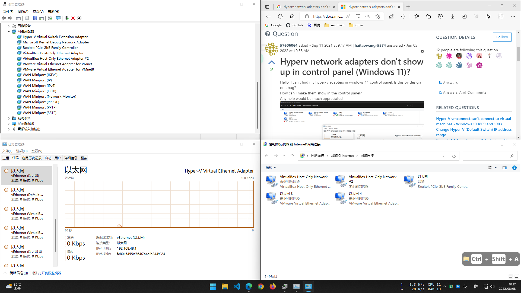Expand the 显示适配器 tree node
Image resolution: width=521 pixels, height=293 pixels.
[9, 124]
